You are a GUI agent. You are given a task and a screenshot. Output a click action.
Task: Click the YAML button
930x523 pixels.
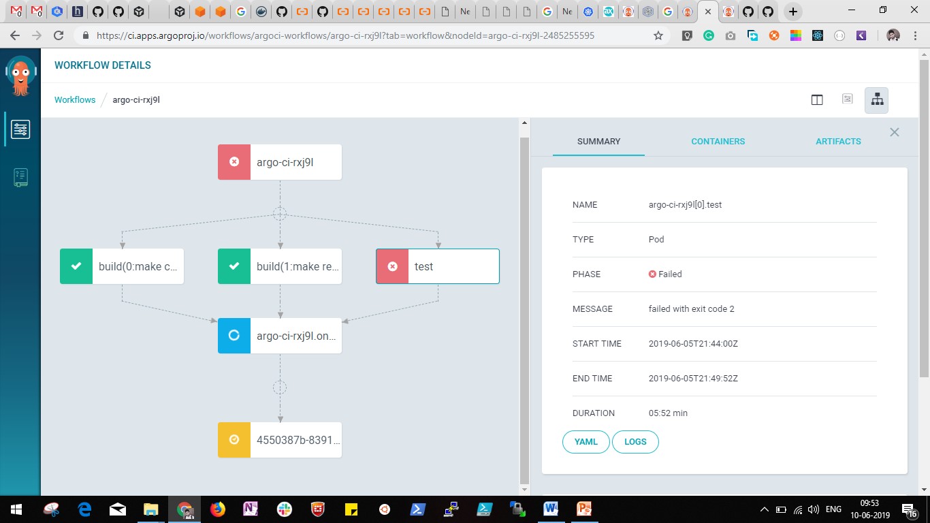(586, 442)
